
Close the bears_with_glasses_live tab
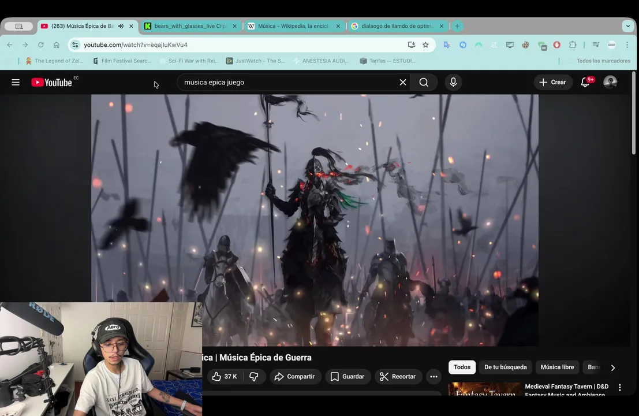click(234, 26)
